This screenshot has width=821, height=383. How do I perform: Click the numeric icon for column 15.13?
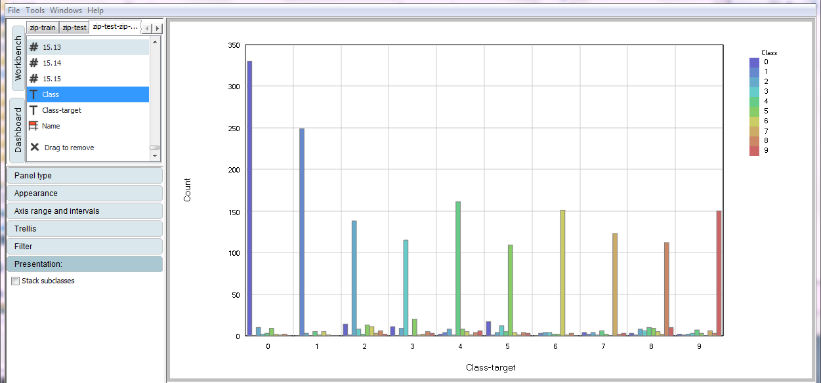pos(33,47)
